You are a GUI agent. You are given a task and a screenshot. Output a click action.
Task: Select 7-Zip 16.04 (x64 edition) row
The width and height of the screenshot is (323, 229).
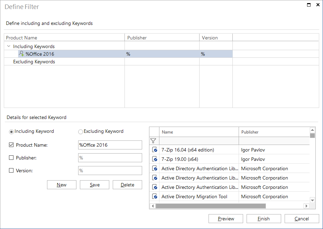click(230, 150)
